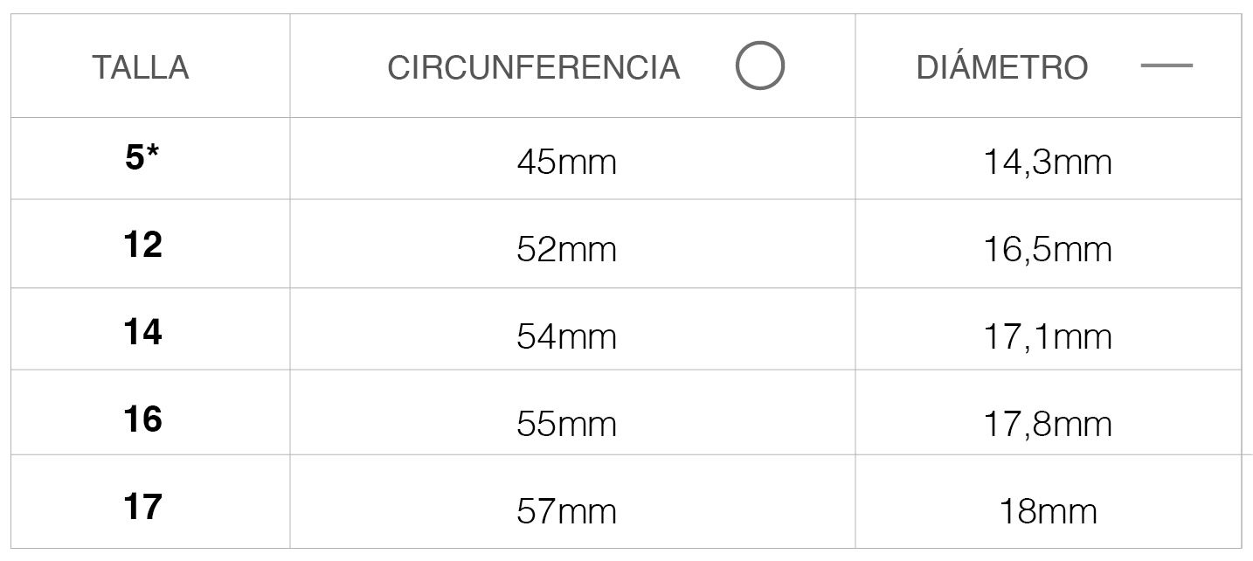
Task: Click the 17,1mm diameter value
Action: pyautogui.click(x=1047, y=337)
